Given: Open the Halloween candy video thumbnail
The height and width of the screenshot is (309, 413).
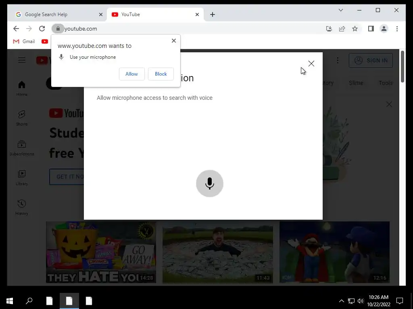Looking at the screenshot, I should point(101,252).
